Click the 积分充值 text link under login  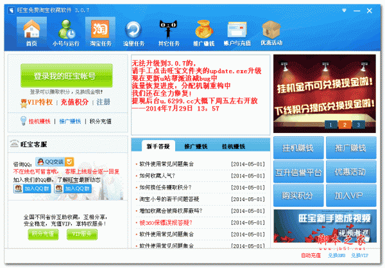point(101,121)
